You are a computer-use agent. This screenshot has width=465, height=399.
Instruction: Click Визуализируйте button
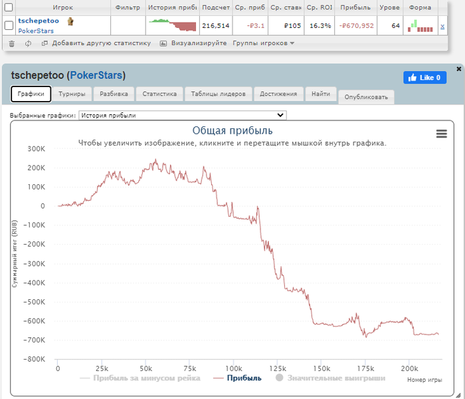click(x=193, y=43)
